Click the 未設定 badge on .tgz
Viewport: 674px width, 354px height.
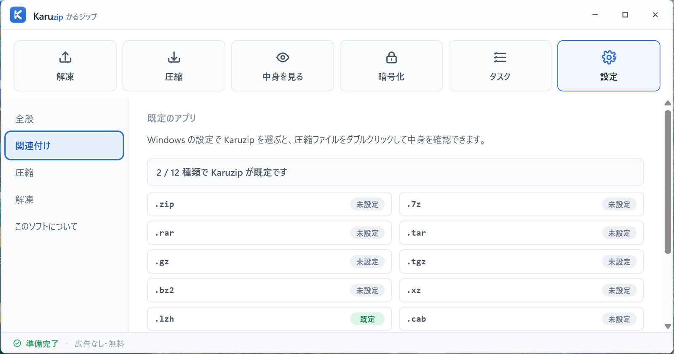[619, 262]
